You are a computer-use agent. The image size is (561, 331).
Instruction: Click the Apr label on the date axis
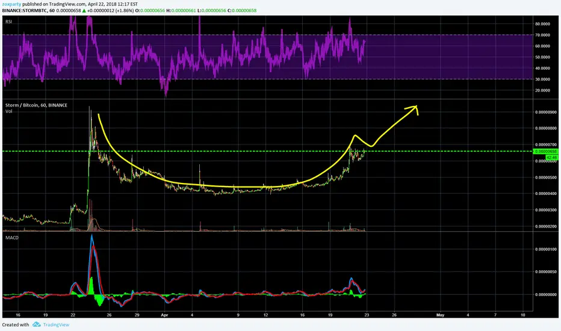click(164, 315)
